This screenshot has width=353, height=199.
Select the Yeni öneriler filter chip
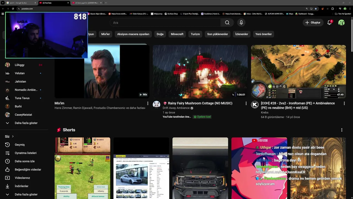[x=264, y=34]
